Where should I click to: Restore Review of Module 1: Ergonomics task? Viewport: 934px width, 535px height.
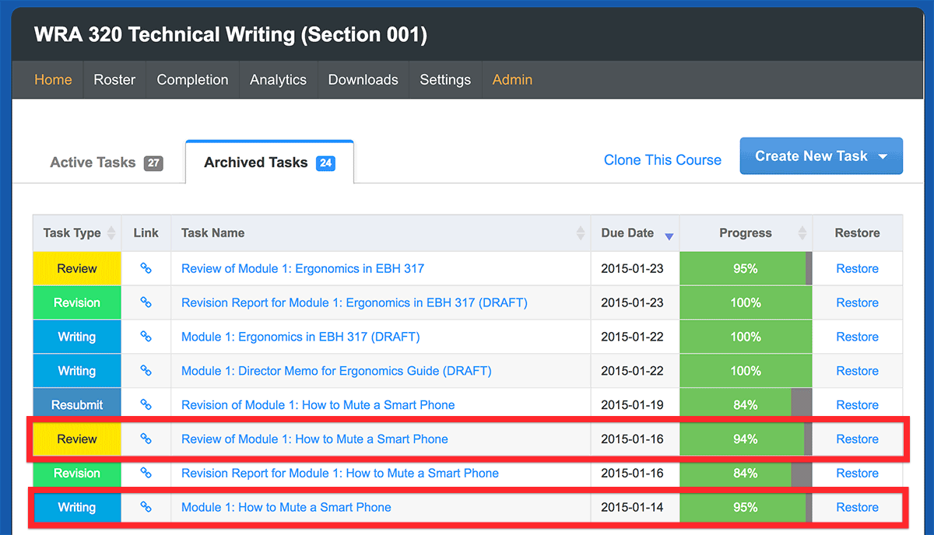point(857,268)
